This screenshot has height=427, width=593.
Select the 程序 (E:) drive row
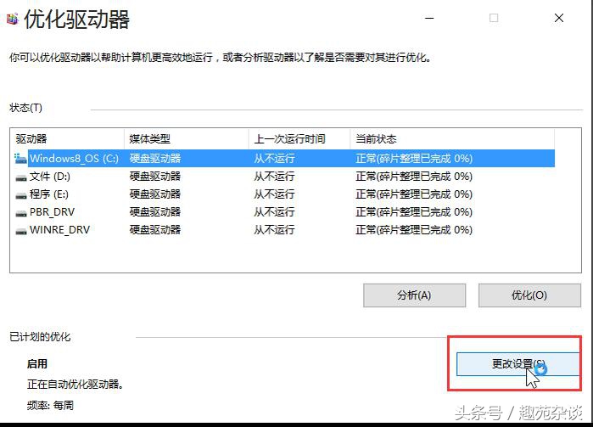click(x=284, y=194)
